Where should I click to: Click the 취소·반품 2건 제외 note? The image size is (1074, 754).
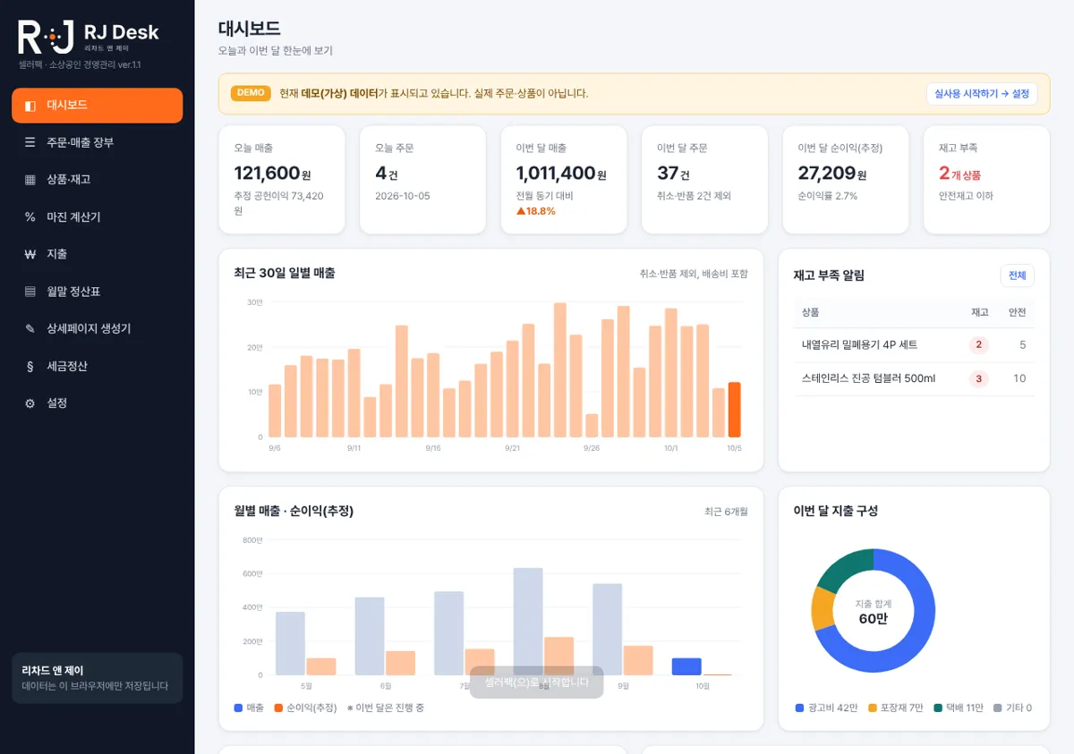[x=695, y=196]
